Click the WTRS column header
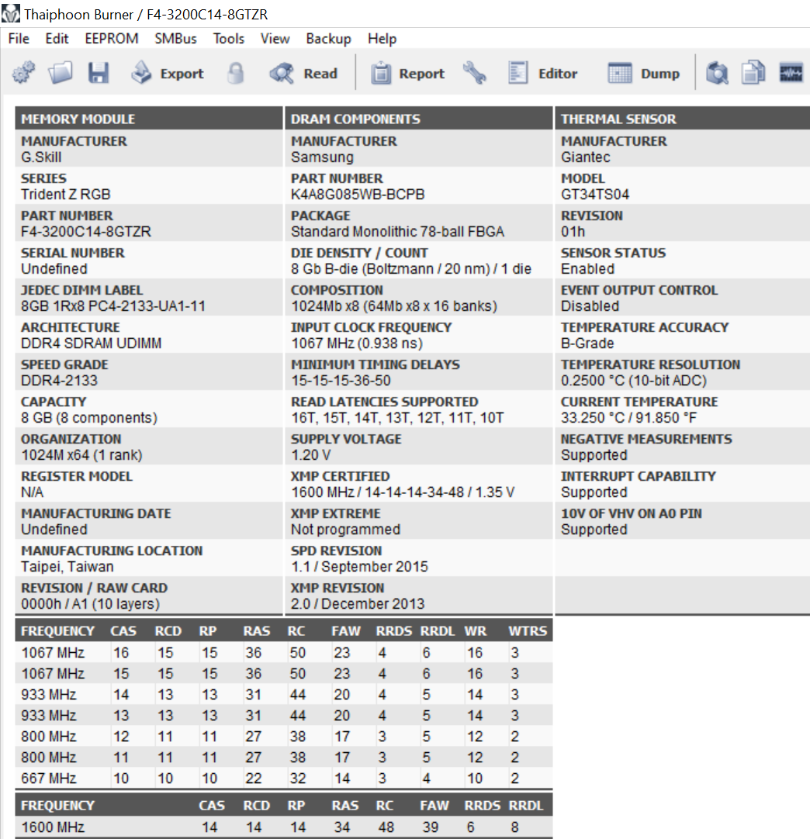Screen dimensions: 810x839 tap(528, 631)
